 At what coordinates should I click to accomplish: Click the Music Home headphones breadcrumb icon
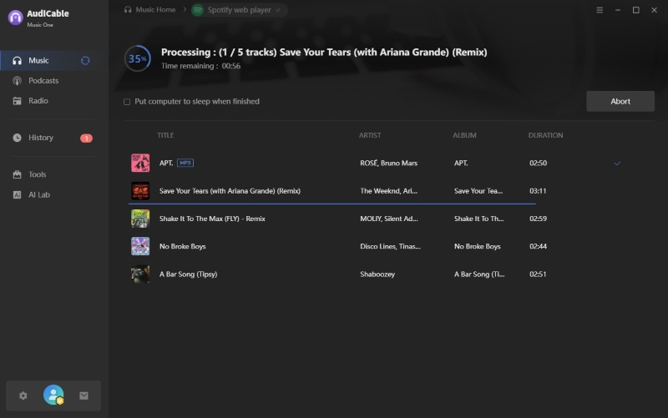tap(128, 9)
